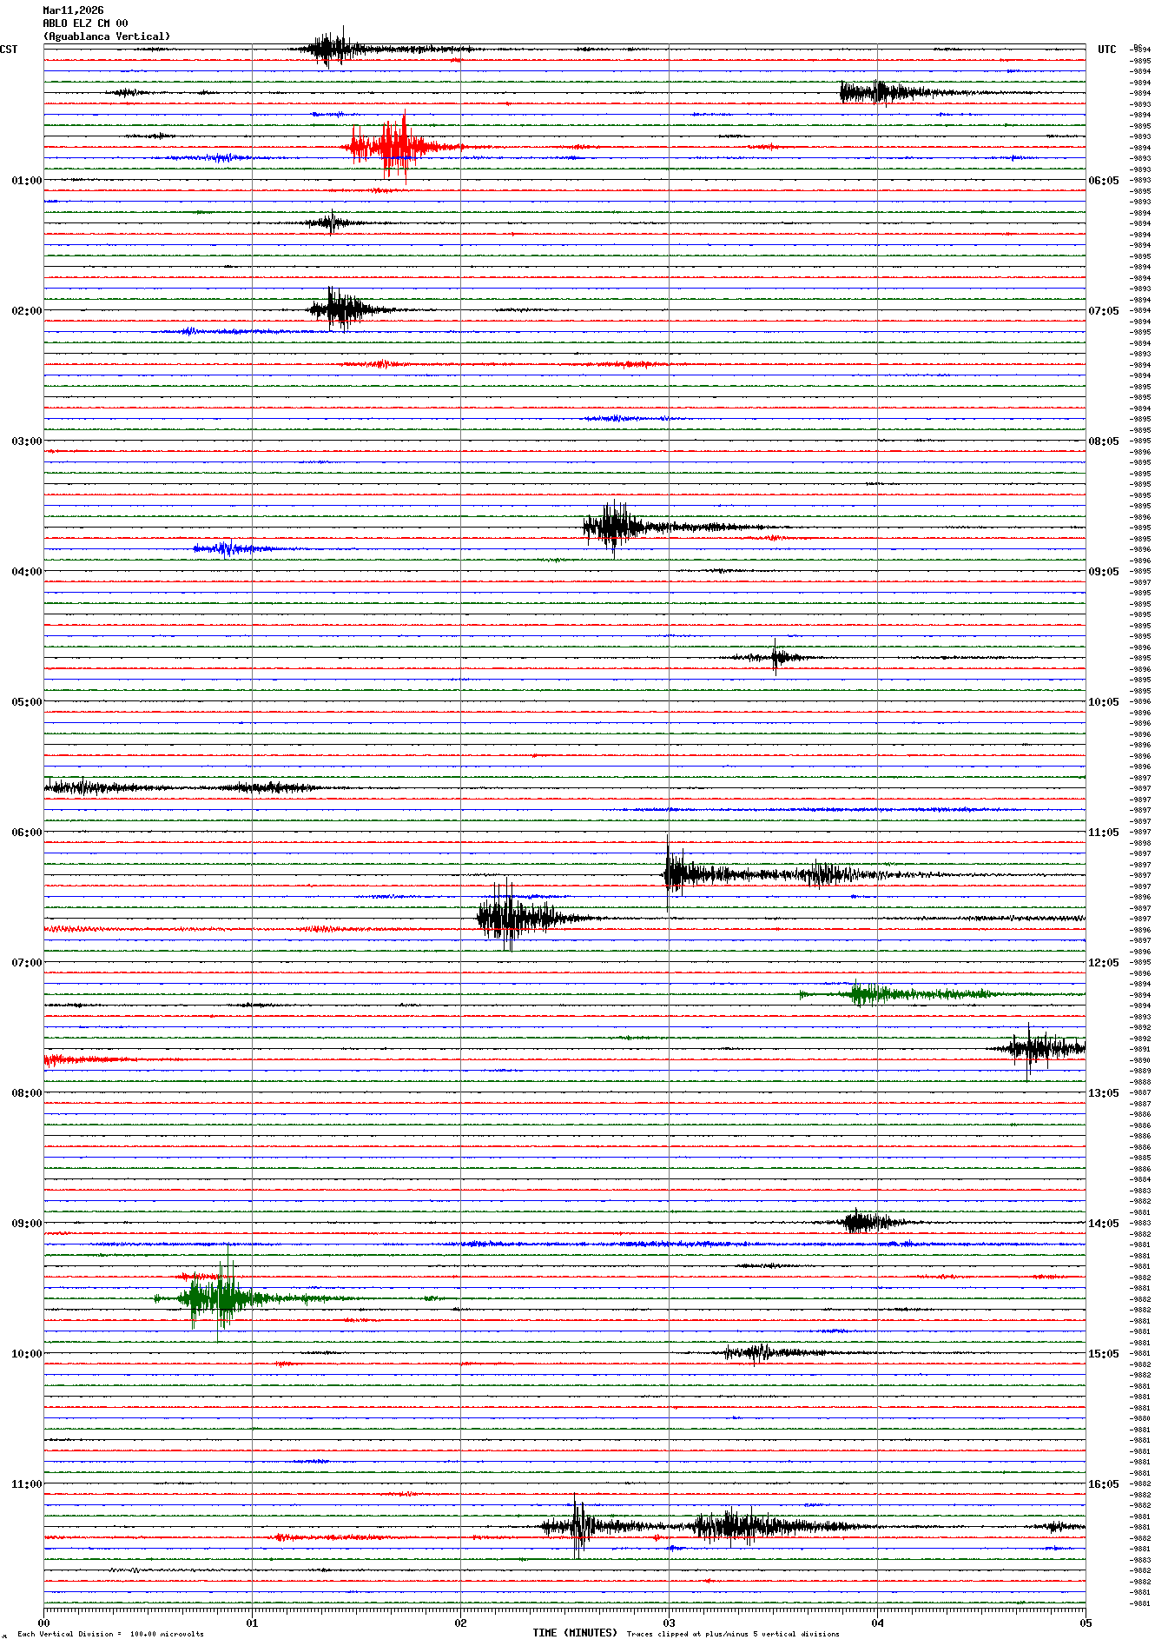Click the 06:05 UTC time label

point(1104,181)
